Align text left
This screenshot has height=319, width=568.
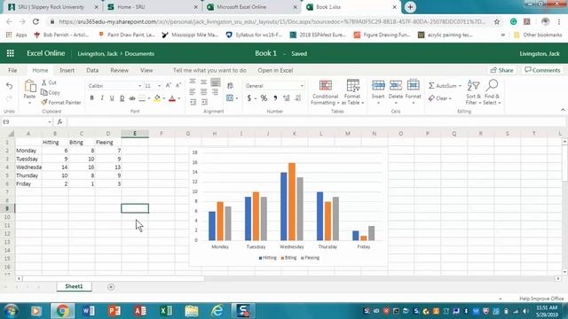tap(193, 92)
